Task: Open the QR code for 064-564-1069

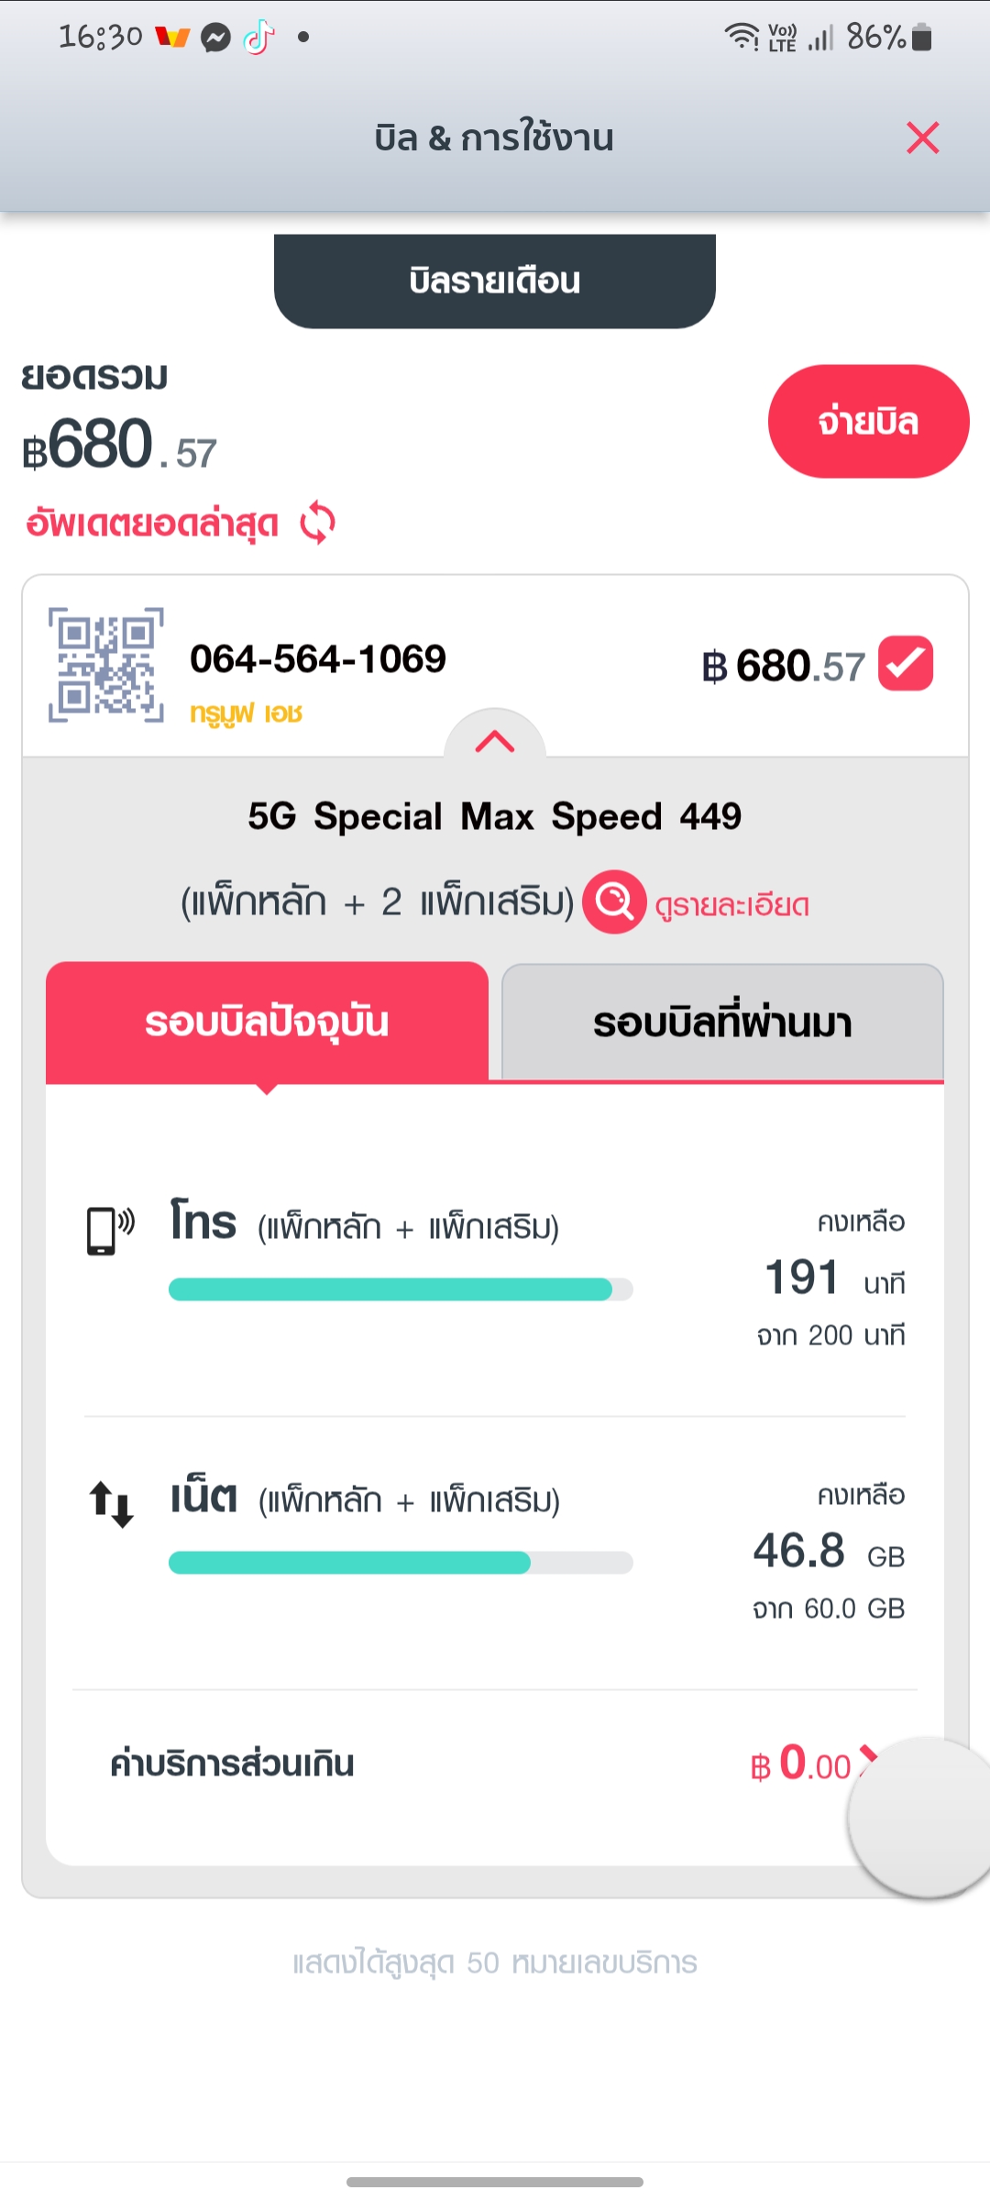Action: 106,665
